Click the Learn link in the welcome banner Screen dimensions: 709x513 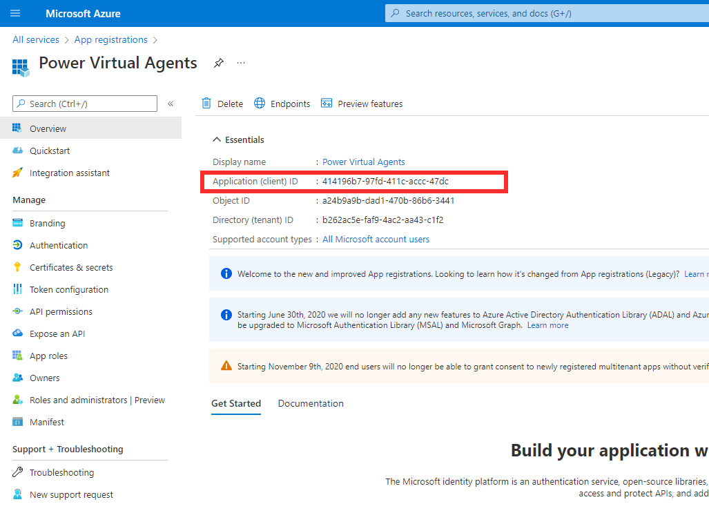point(696,273)
